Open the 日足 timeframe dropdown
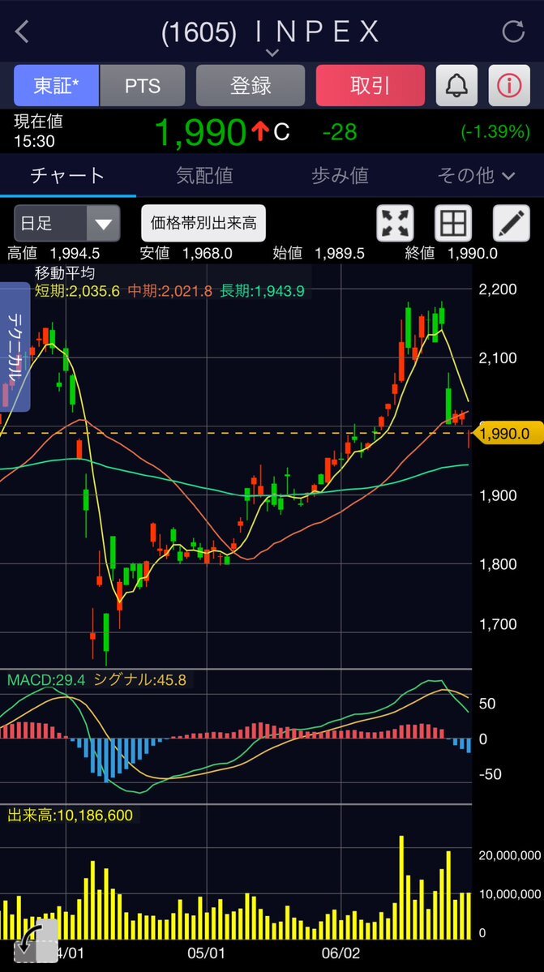The width and height of the screenshot is (544, 972). point(67,223)
